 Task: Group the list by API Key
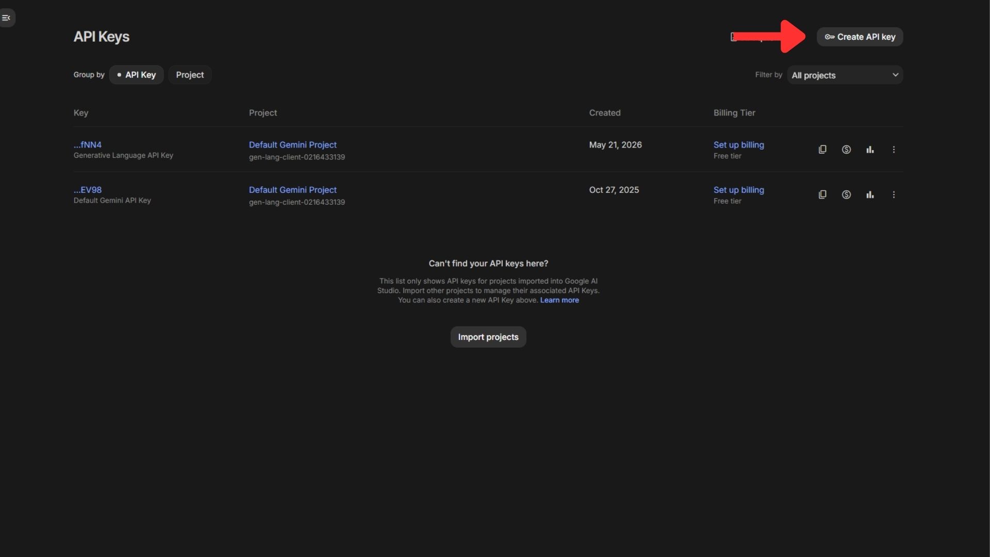(136, 75)
